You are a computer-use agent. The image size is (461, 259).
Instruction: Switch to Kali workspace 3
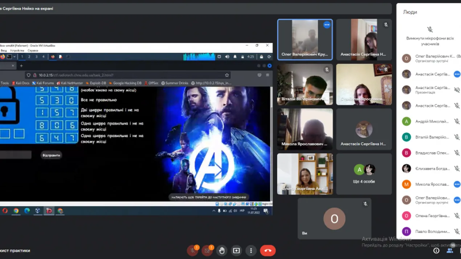[x=36, y=57]
